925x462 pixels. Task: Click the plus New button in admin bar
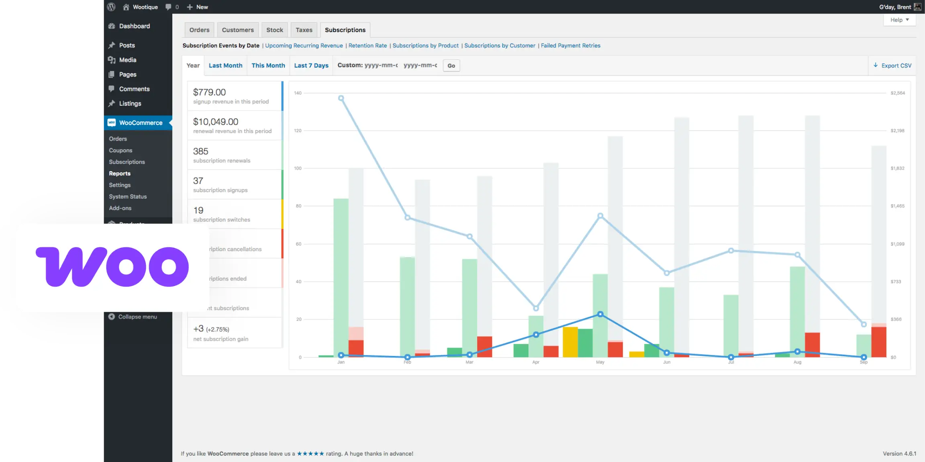point(197,7)
